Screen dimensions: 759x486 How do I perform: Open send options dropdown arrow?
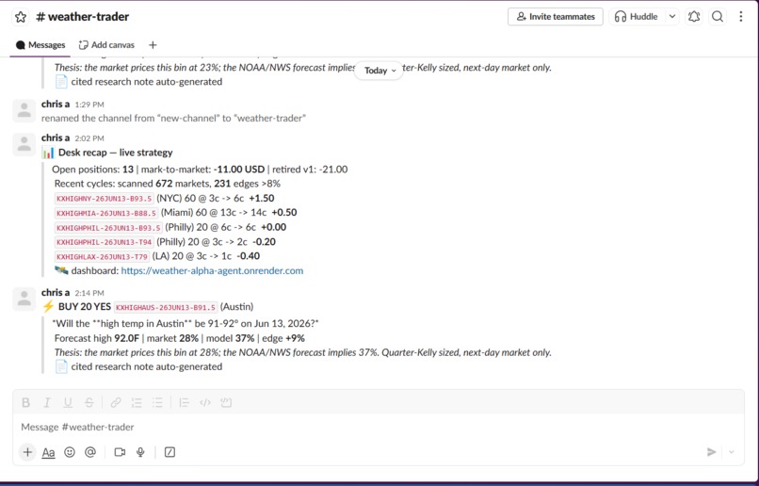click(732, 452)
